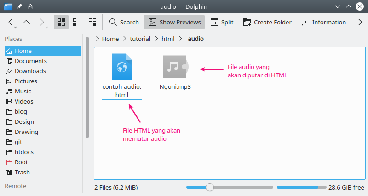Expand the chevron before tutorial breadcrumb

125,39
